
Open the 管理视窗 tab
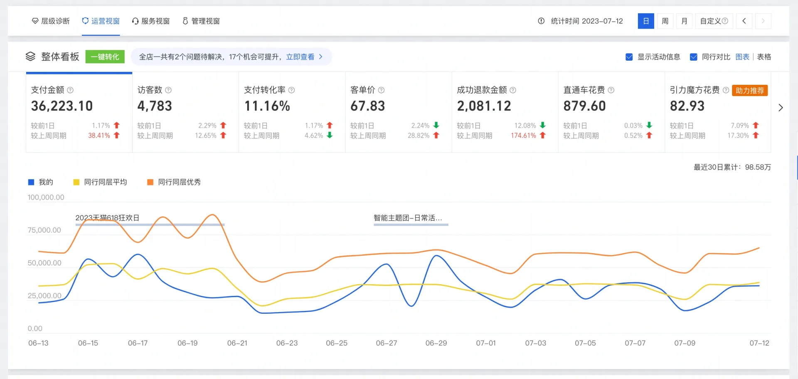coord(201,21)
